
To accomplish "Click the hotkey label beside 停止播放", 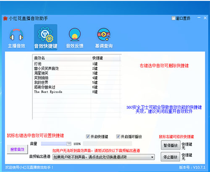I will pos(187,157).
